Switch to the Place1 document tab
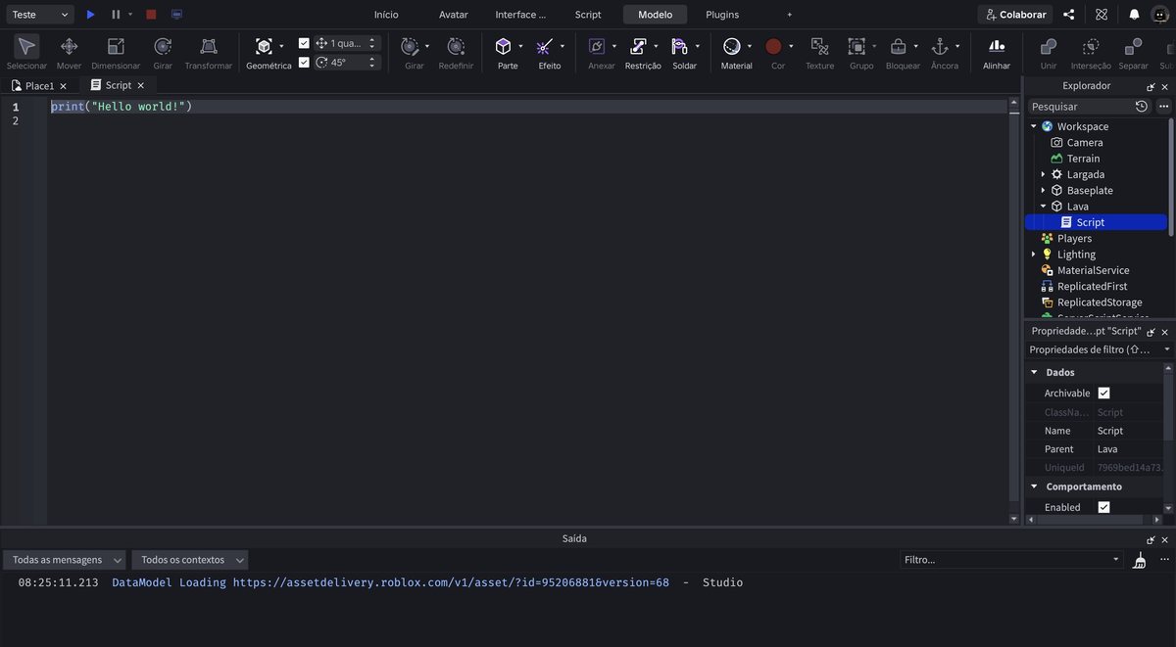 pos(39,86)
